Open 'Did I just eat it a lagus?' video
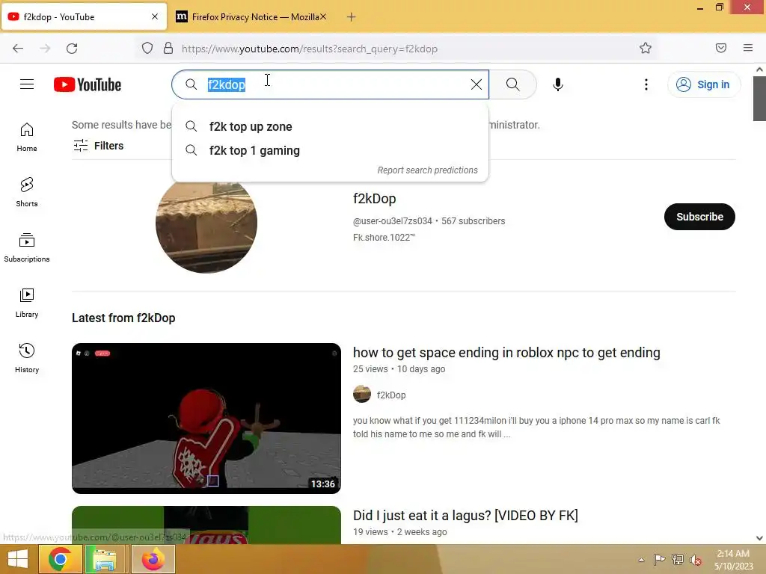Image resolution: width=766 pixels, height=574 pixels. 465,516
